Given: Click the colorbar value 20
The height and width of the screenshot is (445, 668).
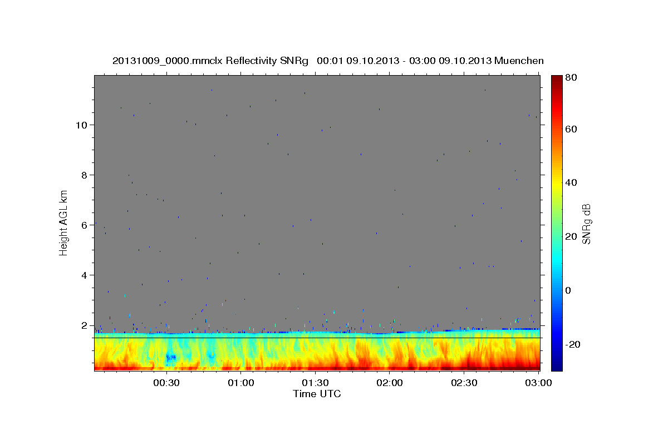Looking at the screenshot, I should pyautogui.click(x=571, y=236).
